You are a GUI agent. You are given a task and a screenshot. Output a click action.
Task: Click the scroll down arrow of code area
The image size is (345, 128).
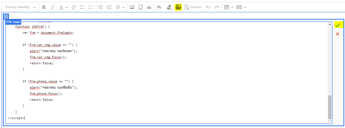click(x=330, y=121)
